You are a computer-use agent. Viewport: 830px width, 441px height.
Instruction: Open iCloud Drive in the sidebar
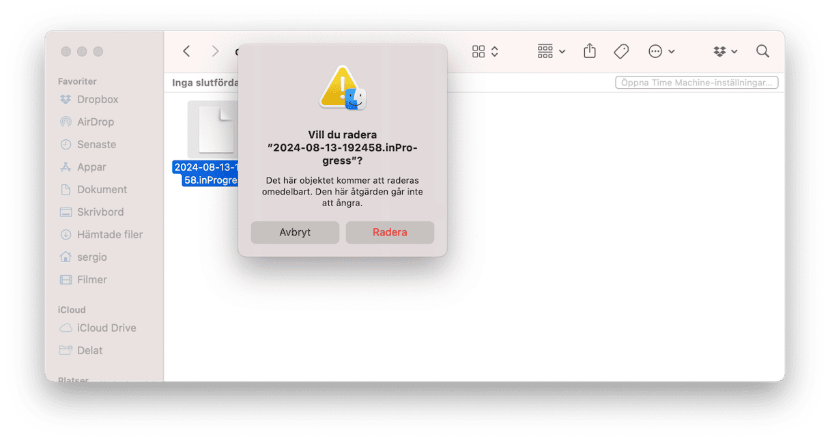click(x=106, y=328)
